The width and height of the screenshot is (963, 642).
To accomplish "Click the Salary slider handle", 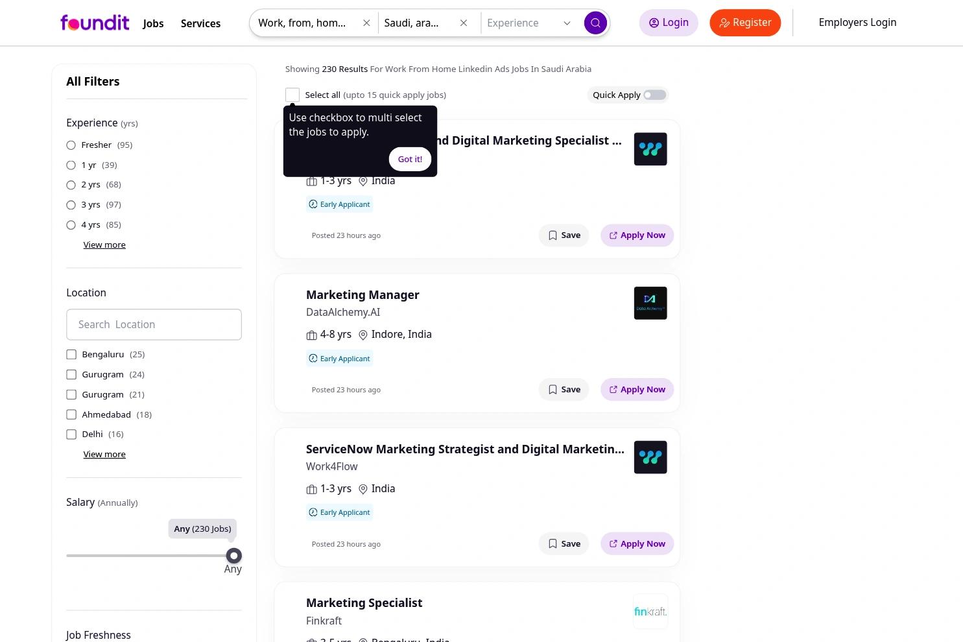I will pos(233,556).
